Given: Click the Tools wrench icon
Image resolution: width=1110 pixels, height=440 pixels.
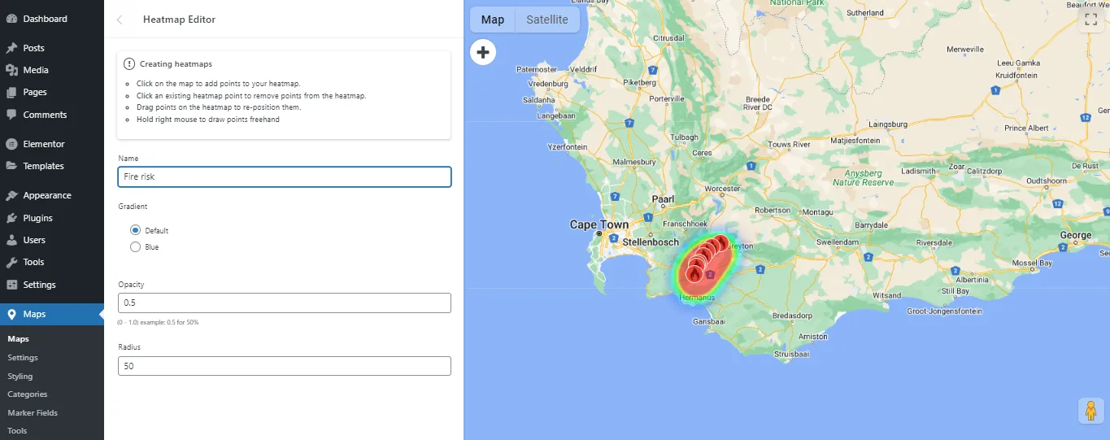Looking at the screenshot, I should [11, 262].
